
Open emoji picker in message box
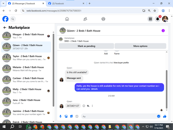click(x=158, y=116)
